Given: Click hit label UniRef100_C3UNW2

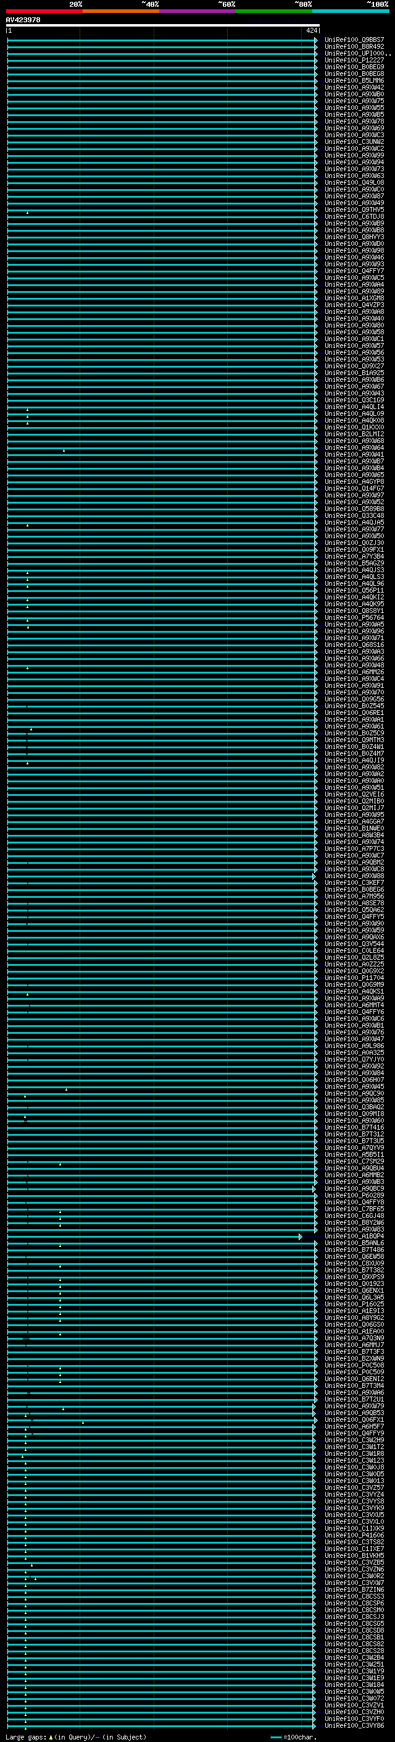Looking at the screenshot, I should [354, 142].
